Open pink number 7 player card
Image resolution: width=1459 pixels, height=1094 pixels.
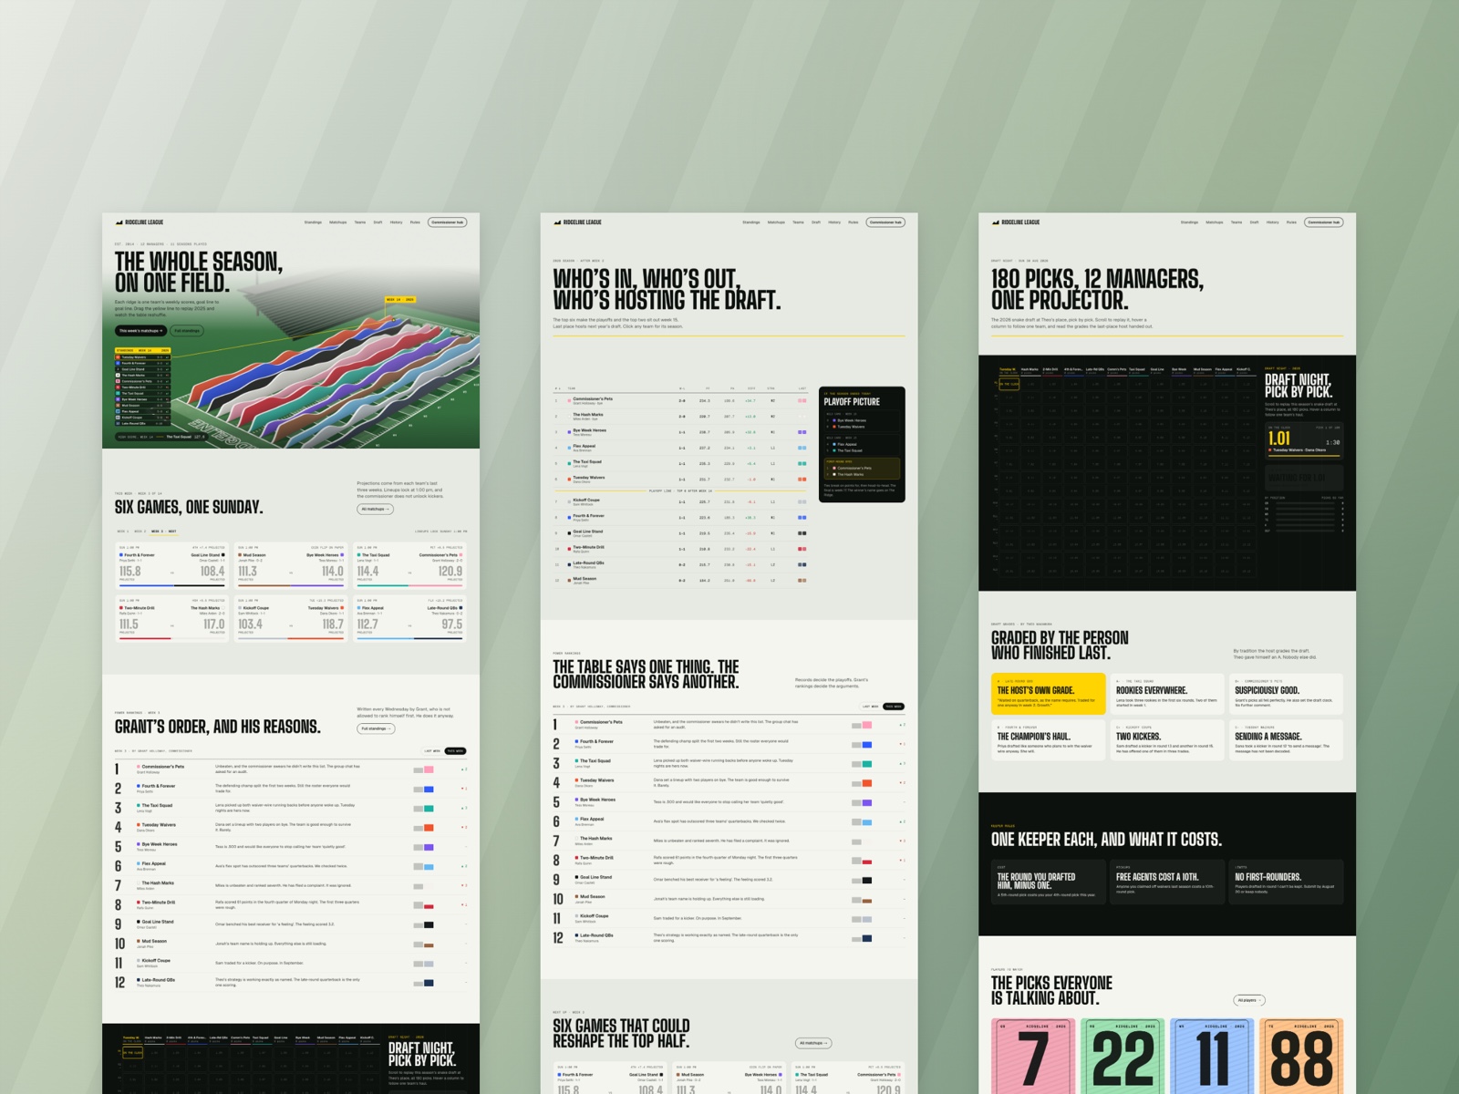click(1033, 1057)
